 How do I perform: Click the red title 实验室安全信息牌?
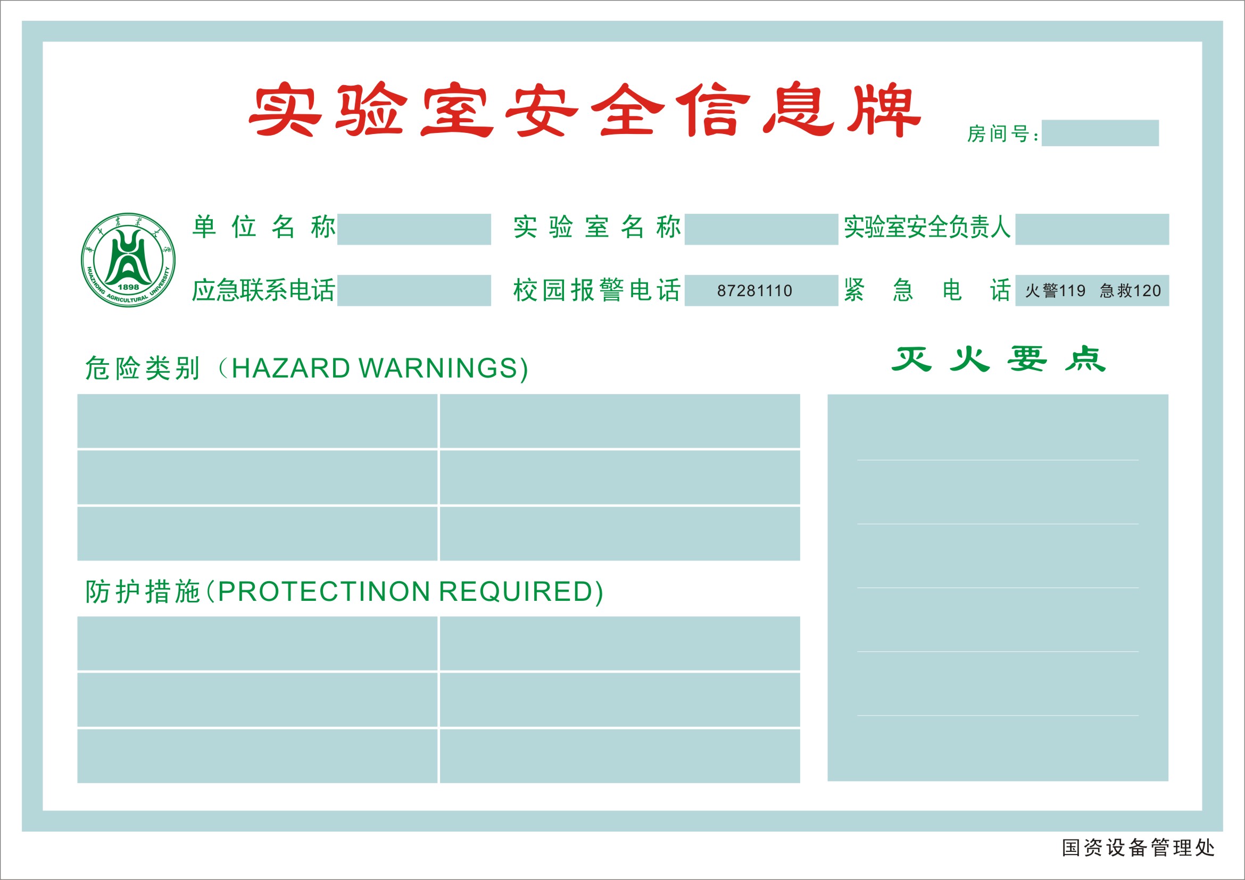(x=585, y=110)
